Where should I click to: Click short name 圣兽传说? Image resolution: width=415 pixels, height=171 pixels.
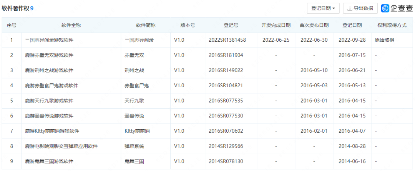[134, 116]
